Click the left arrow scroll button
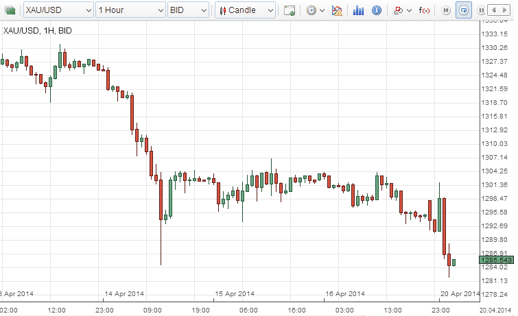The image size is (518, 316). [494, 10]
